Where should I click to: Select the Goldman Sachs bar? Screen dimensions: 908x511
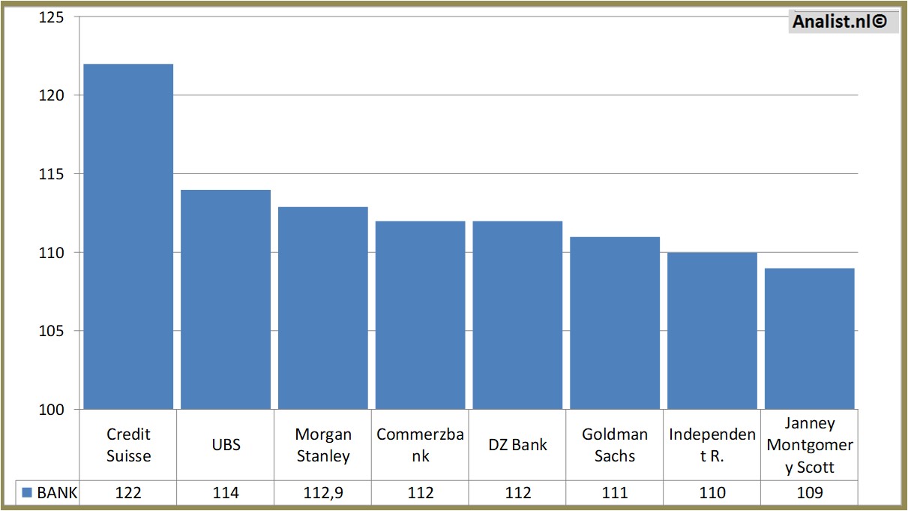coord(615,323)
